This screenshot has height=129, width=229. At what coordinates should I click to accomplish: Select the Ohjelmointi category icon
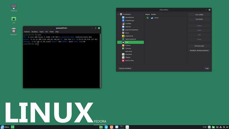pos(123,36)
